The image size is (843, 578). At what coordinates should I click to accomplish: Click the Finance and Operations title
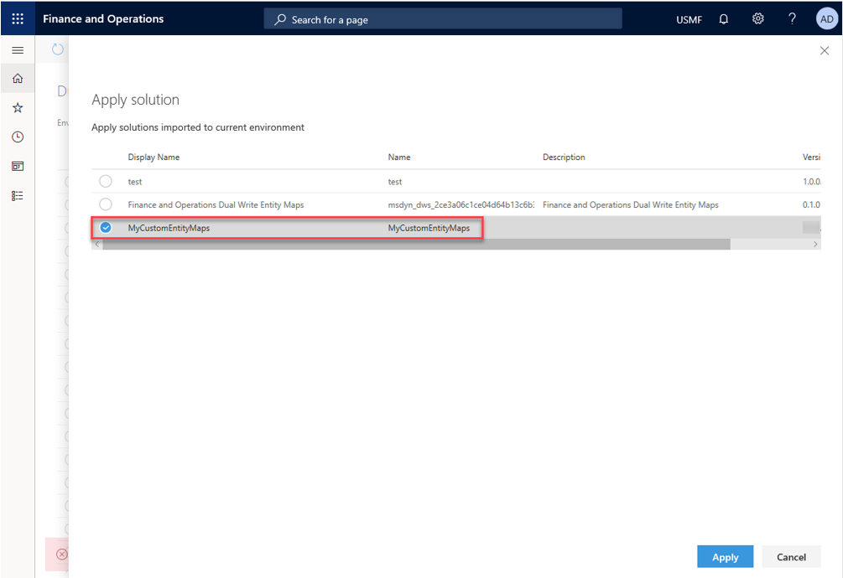point(103,18)
